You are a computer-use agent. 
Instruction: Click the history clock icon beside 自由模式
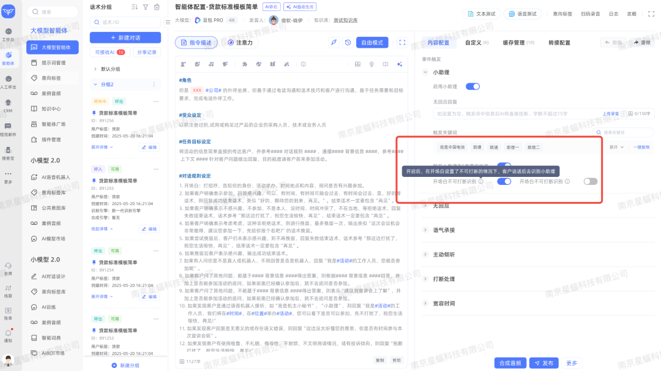pyautogui.click(x=348, y=42)
